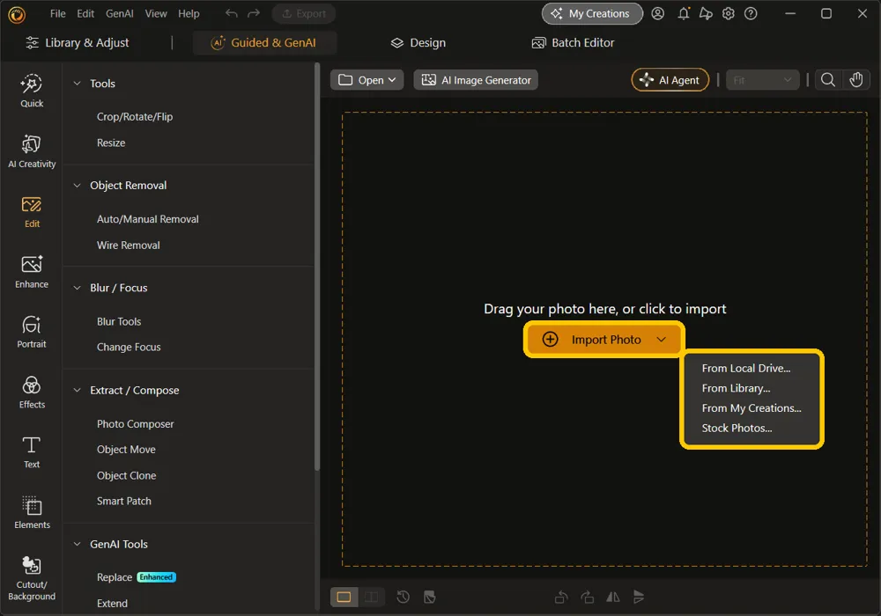Open the View menu
Image resolution: width=881 pixels, height=616 pixels.
[x=156, y=13]
